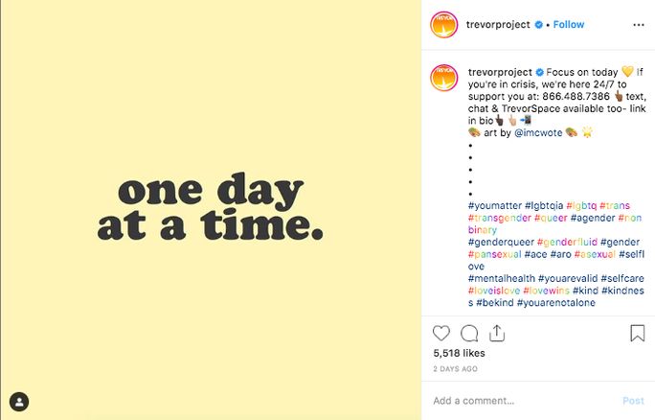Open the #youarenotalone hashtag
The image size is (655, 420).
[556, 303]
